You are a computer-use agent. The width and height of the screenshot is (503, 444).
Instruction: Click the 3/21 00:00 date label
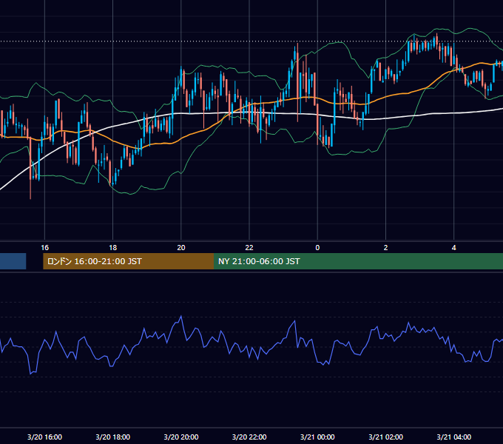coord(317,437)
